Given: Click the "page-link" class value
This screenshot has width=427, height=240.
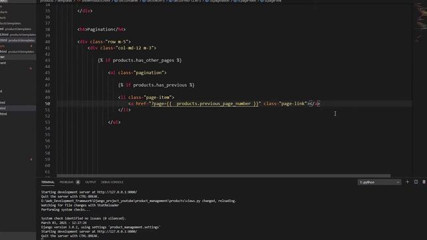Looking at the screenshot, I should tap(293, 103).
